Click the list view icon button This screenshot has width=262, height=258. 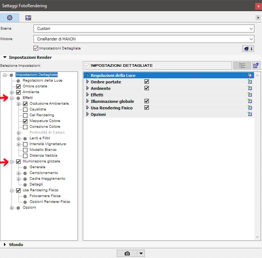tap(242, 65)
